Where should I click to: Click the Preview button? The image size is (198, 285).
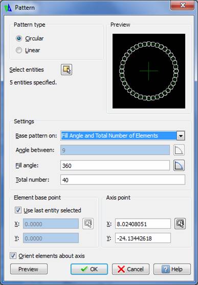[29, 269]
